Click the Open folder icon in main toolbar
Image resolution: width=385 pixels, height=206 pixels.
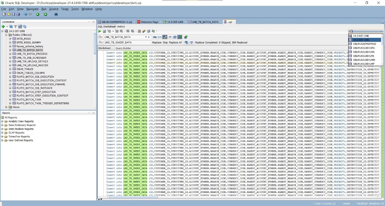click(x=9, y=14)
